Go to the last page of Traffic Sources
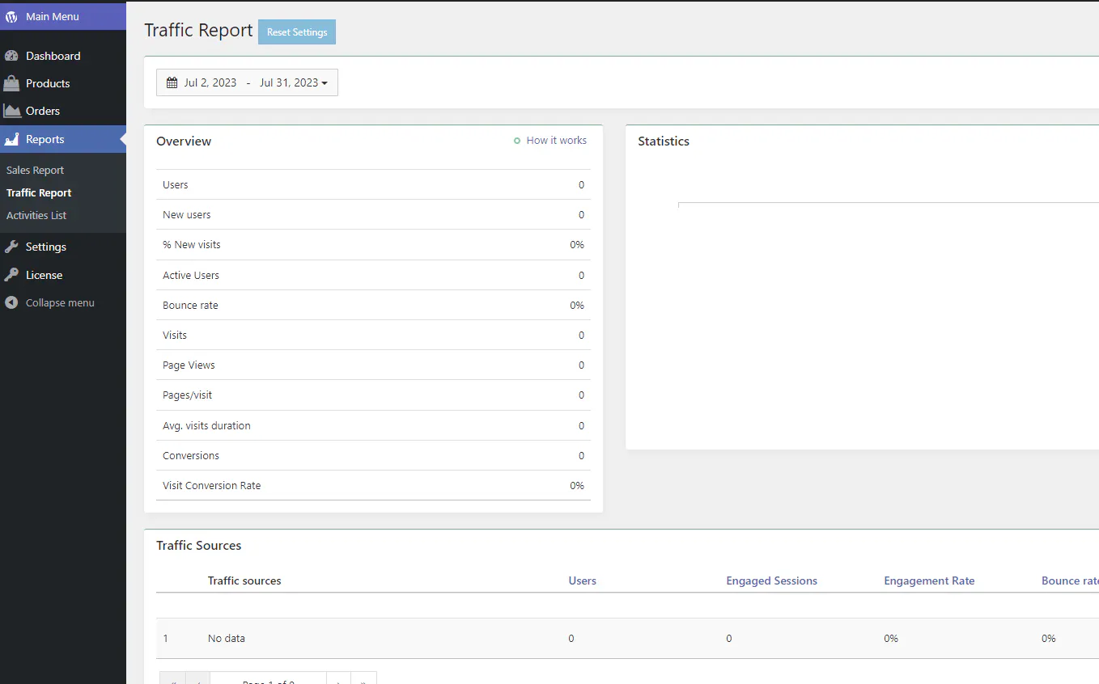The image size is (1099, 684). point(364,681)
